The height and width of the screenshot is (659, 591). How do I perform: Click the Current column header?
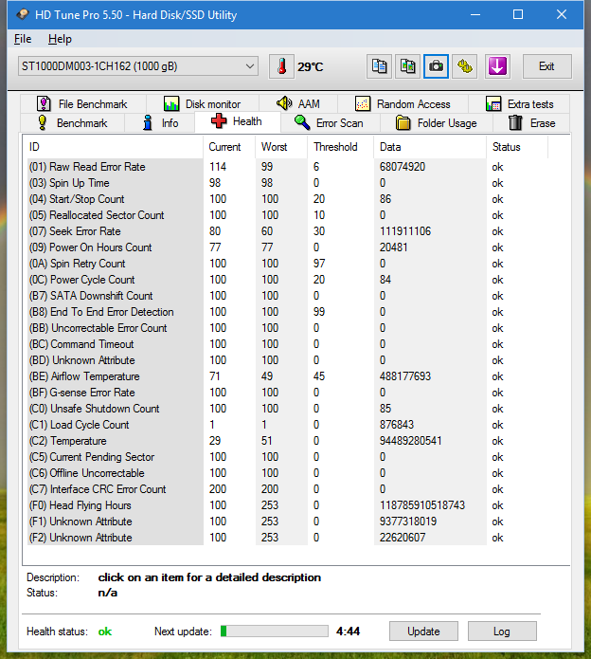229,147
